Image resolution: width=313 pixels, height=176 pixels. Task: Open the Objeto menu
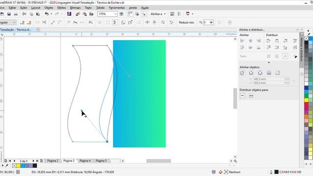pyautogui.click(x=49, y=8)
